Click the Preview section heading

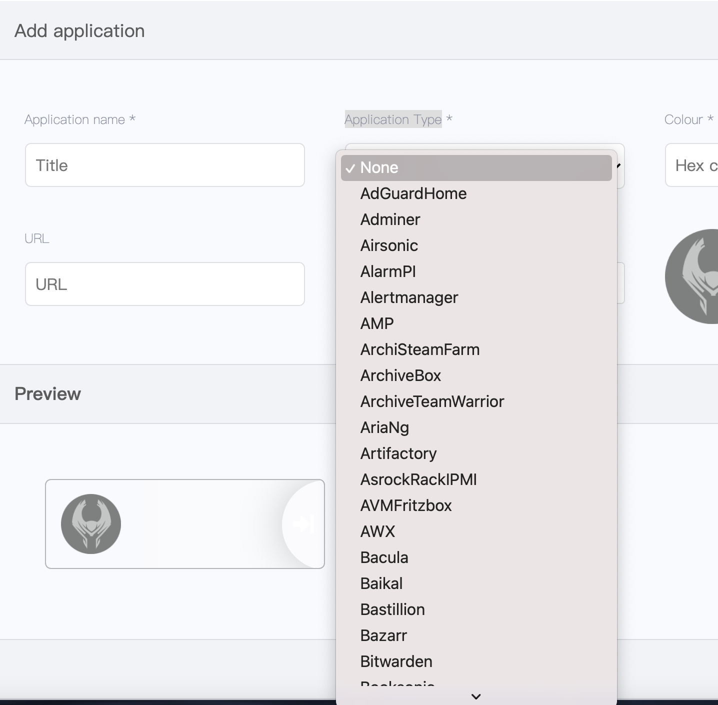point(47,394)
